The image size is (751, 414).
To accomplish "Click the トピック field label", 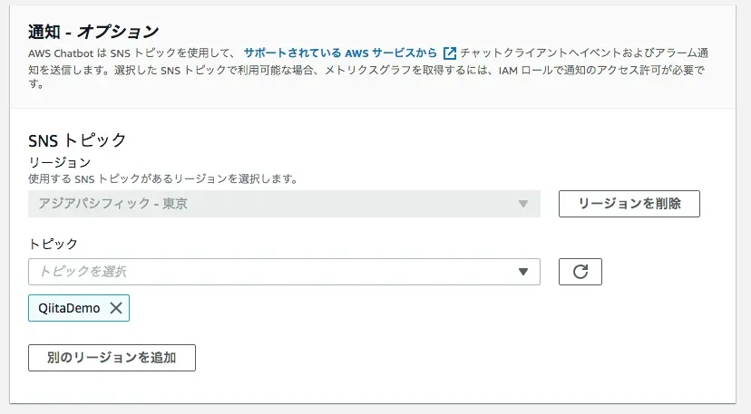I will click(x=54, y=244).
